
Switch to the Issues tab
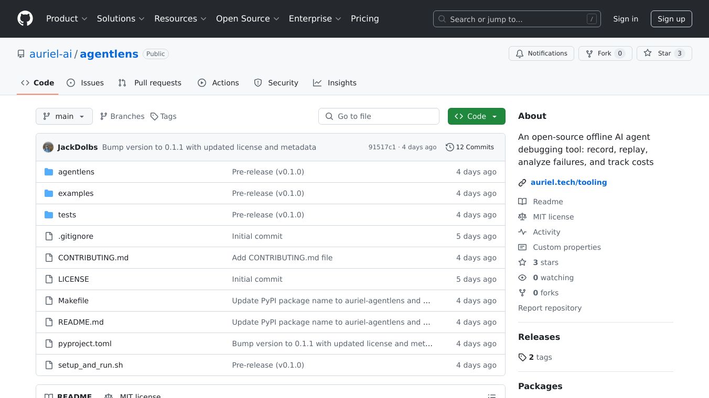[85, 83]
